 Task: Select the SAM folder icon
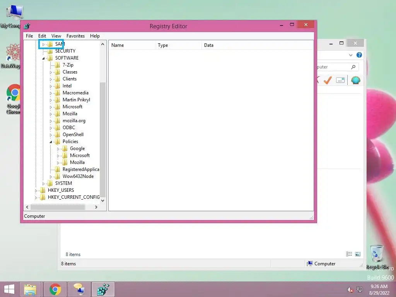coord(50,44)
